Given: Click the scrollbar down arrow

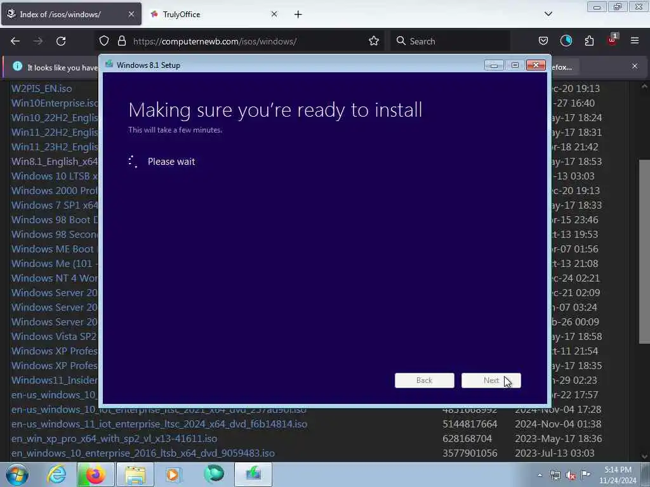Looking at the screenshot, I should click(644, 457).
